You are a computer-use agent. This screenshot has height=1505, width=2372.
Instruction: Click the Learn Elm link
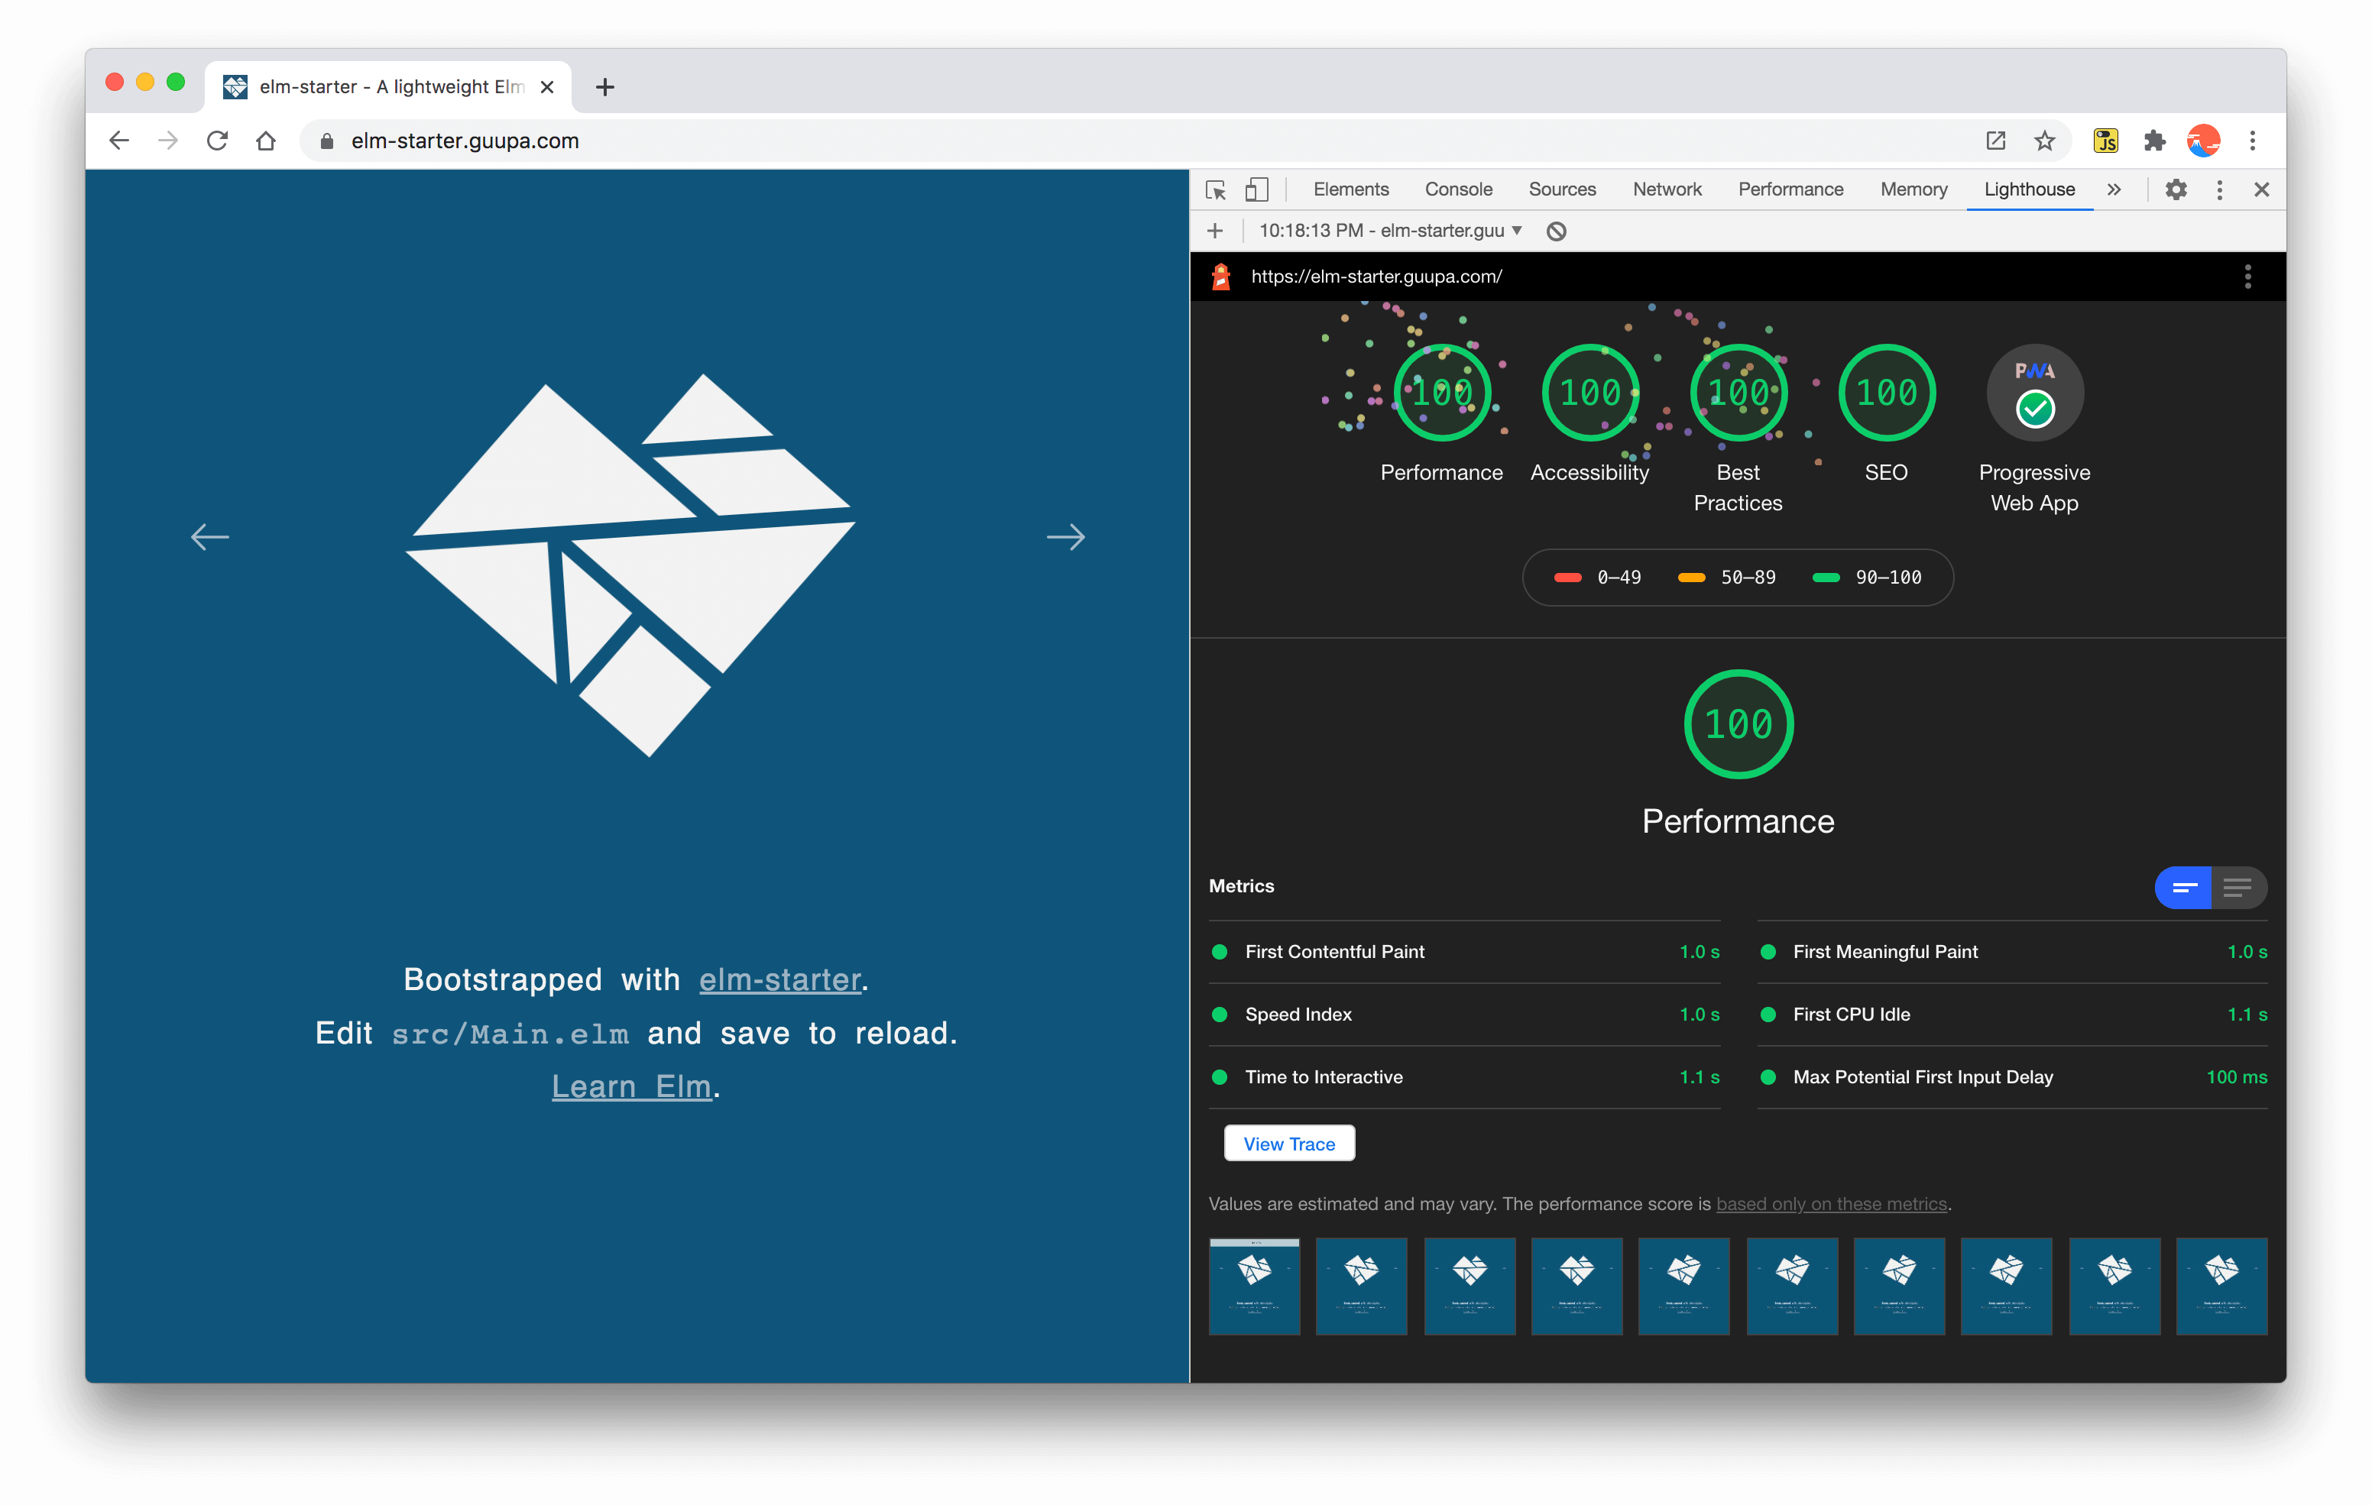(630, 1085)
